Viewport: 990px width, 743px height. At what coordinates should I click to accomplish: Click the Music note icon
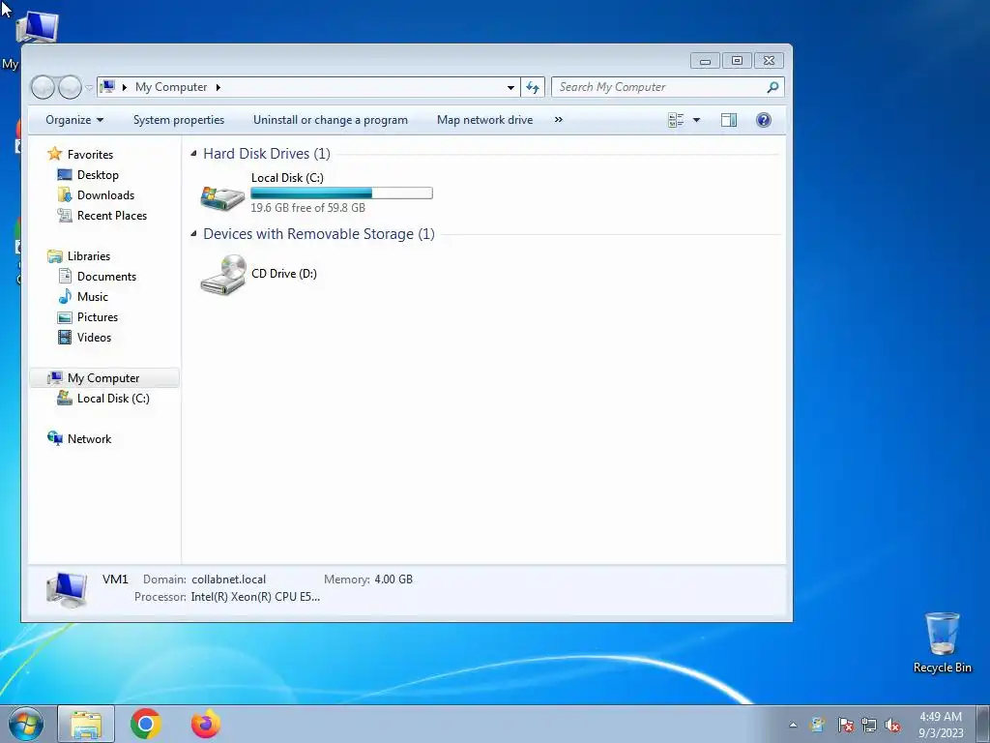[65, 296]
